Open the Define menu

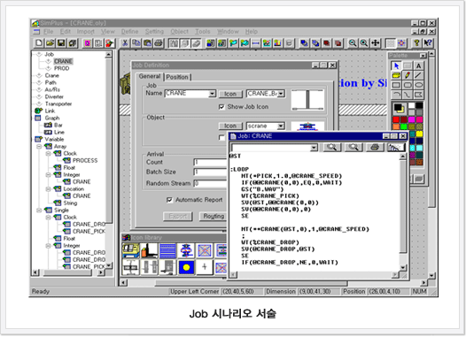(129, 32)
